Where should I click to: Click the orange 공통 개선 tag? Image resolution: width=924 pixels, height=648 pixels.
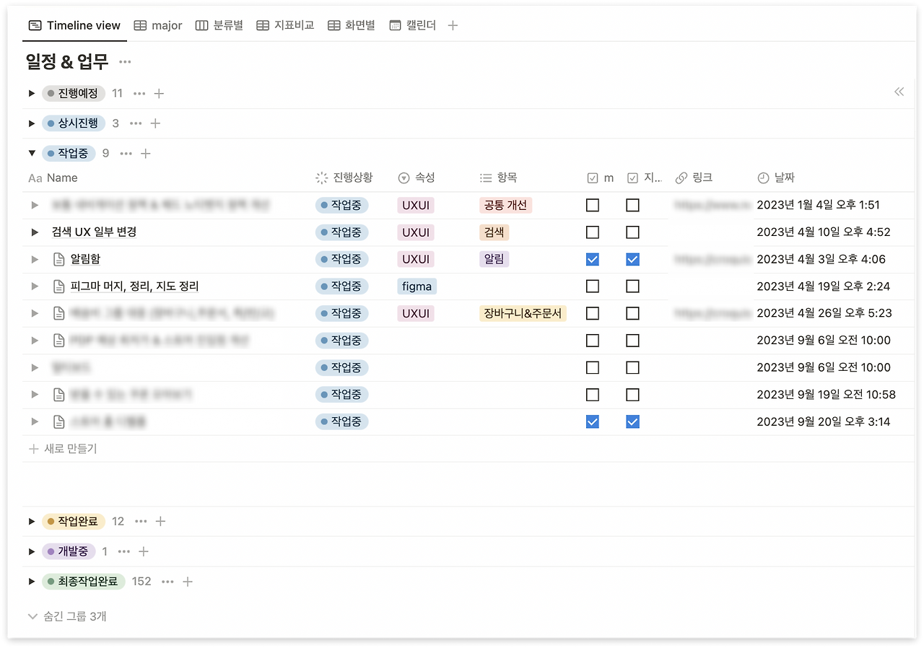pos(505,205)
